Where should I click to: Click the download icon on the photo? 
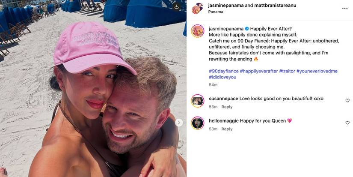[x=176, y=6]
